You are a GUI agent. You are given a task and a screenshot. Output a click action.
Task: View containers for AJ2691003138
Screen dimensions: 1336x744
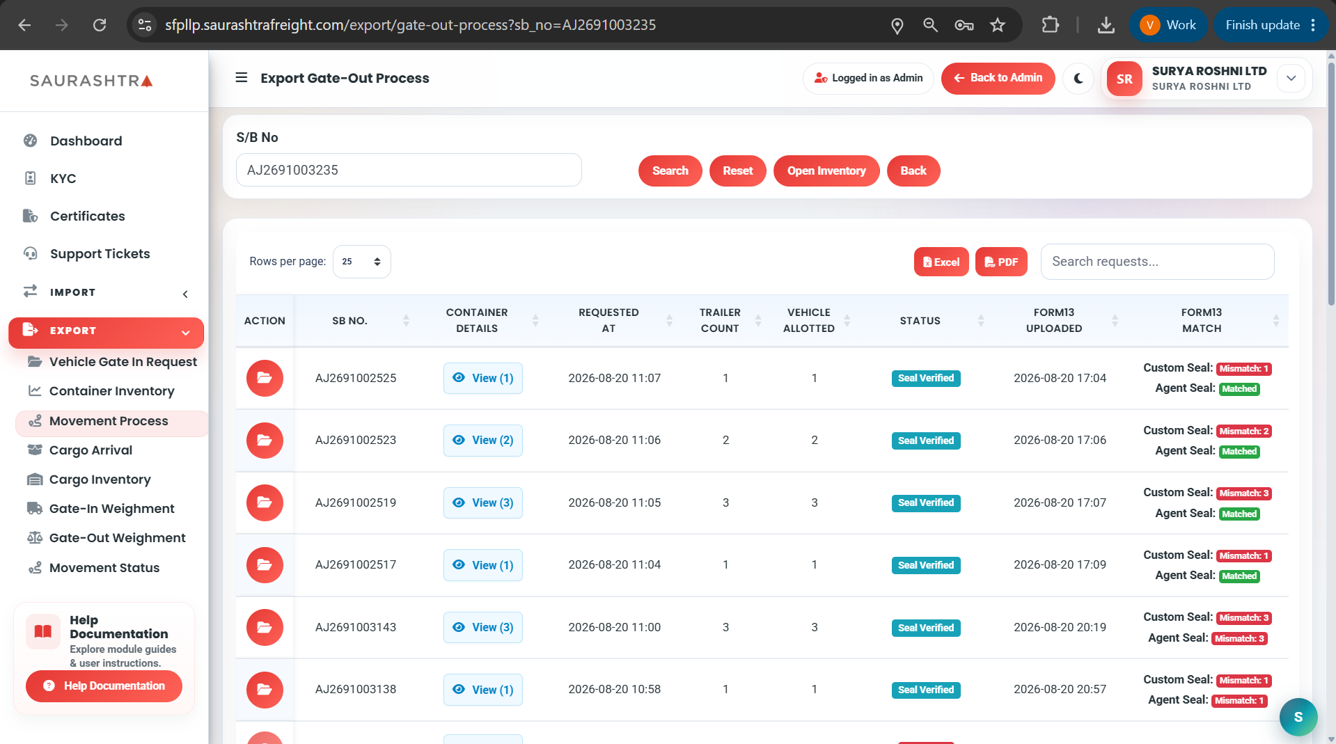coord(482,689)
